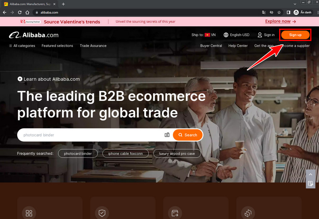Viewport: 319px width, 219px height.
Task: Open the browser three-dot menu
Action: coord(315,12)
